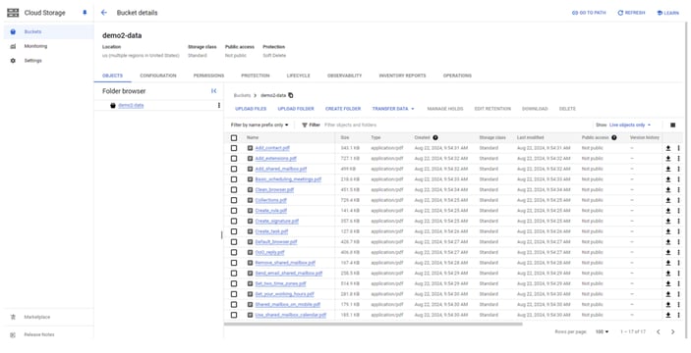
Task: Tick the checkbox for Set_your_working_hours.pdf
Action: coord(234,294)
